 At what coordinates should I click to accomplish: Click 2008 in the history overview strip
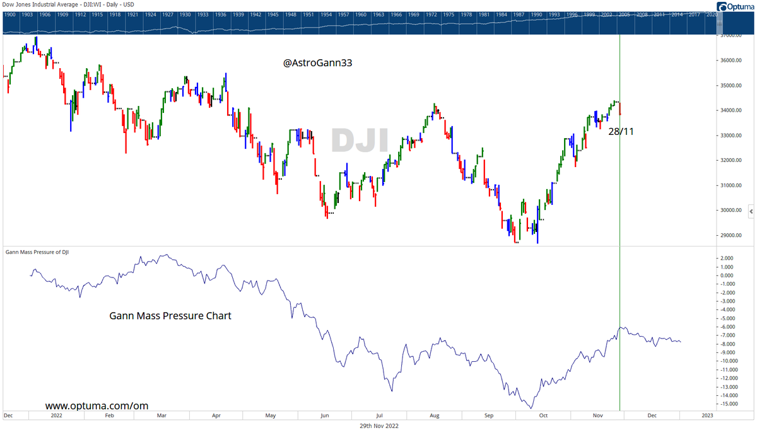(641, 14)
